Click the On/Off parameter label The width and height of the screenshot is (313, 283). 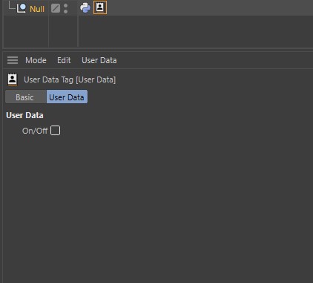[35, 131]
